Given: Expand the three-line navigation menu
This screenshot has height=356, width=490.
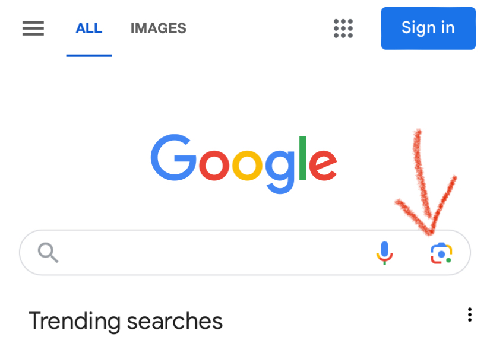Looking at the screenshot, I should [x=33, y=28].
